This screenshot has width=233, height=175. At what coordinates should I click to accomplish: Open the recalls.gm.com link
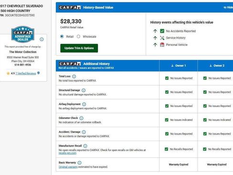pos(67,153)
